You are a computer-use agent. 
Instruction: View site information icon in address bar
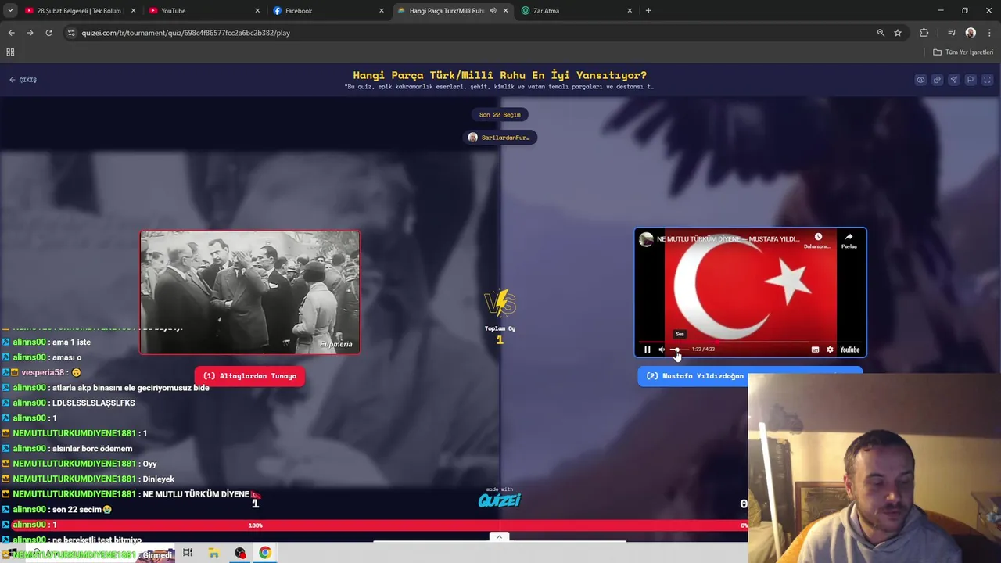(x=71, y=33)
